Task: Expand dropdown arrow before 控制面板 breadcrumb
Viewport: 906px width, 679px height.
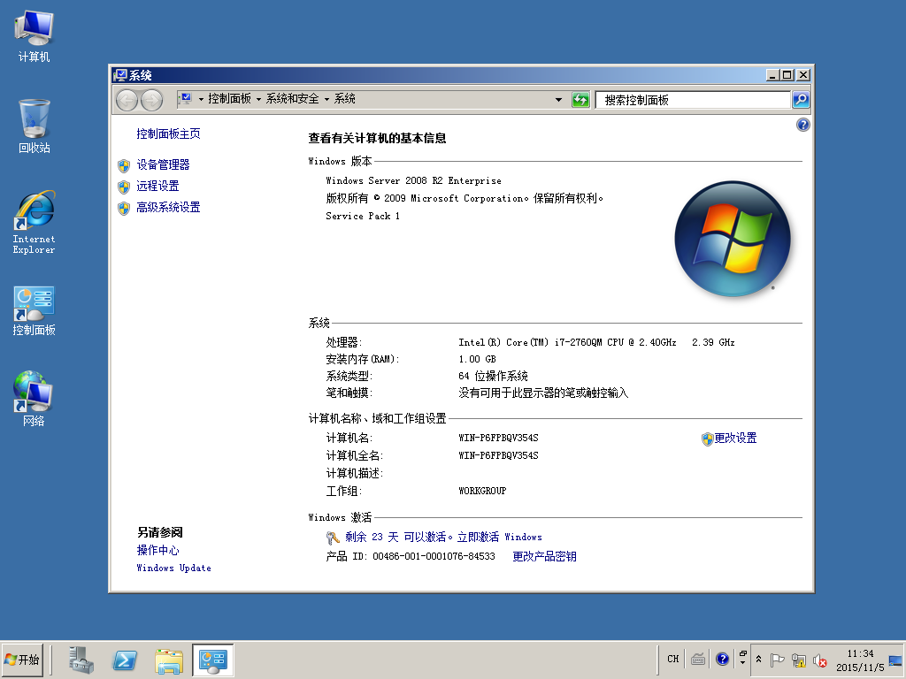Action: point(201,99)
